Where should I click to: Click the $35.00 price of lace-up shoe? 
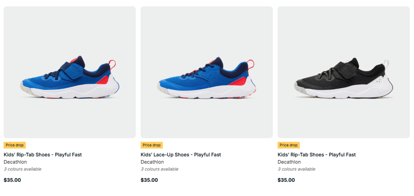[149, 180]
